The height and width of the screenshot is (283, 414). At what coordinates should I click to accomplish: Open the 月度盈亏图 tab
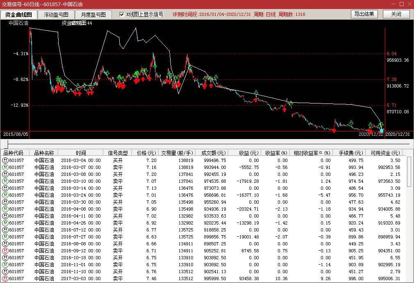[93, 14]
